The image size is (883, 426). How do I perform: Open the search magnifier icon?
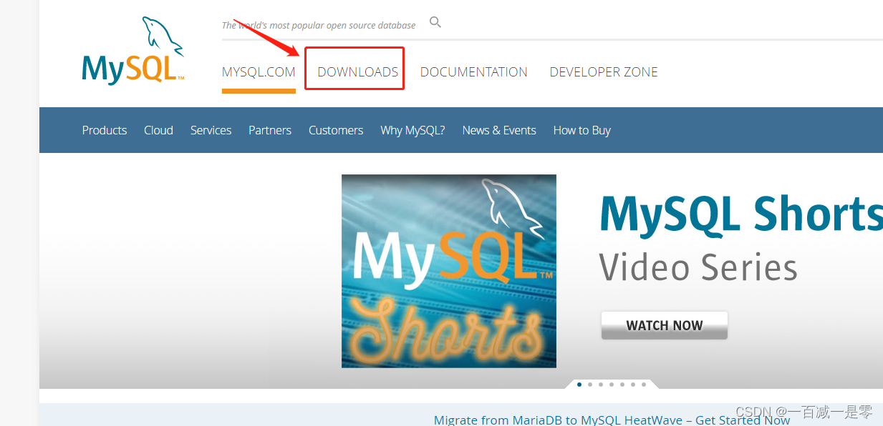pos(435,22)
